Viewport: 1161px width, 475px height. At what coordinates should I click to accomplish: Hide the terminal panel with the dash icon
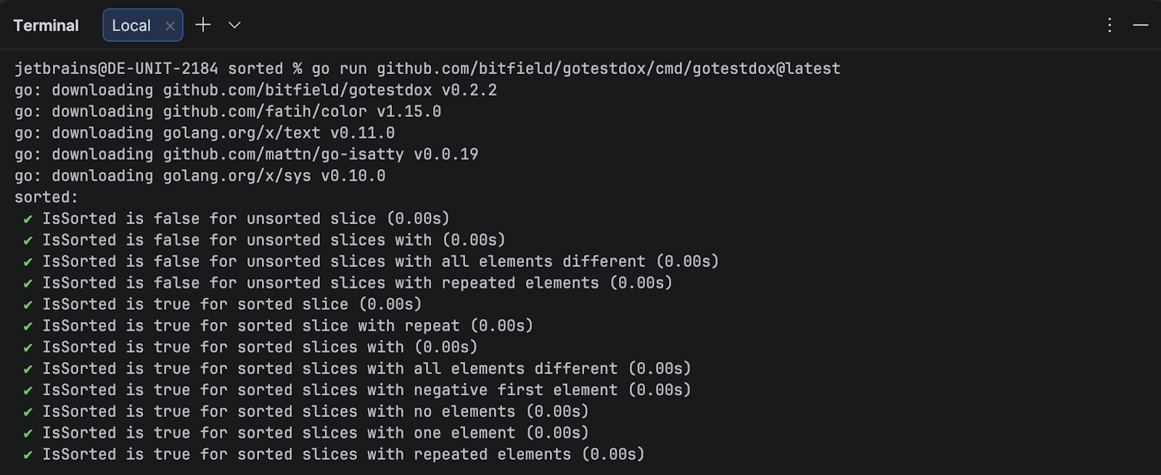pyautogui.click(x=1141, y=25)
